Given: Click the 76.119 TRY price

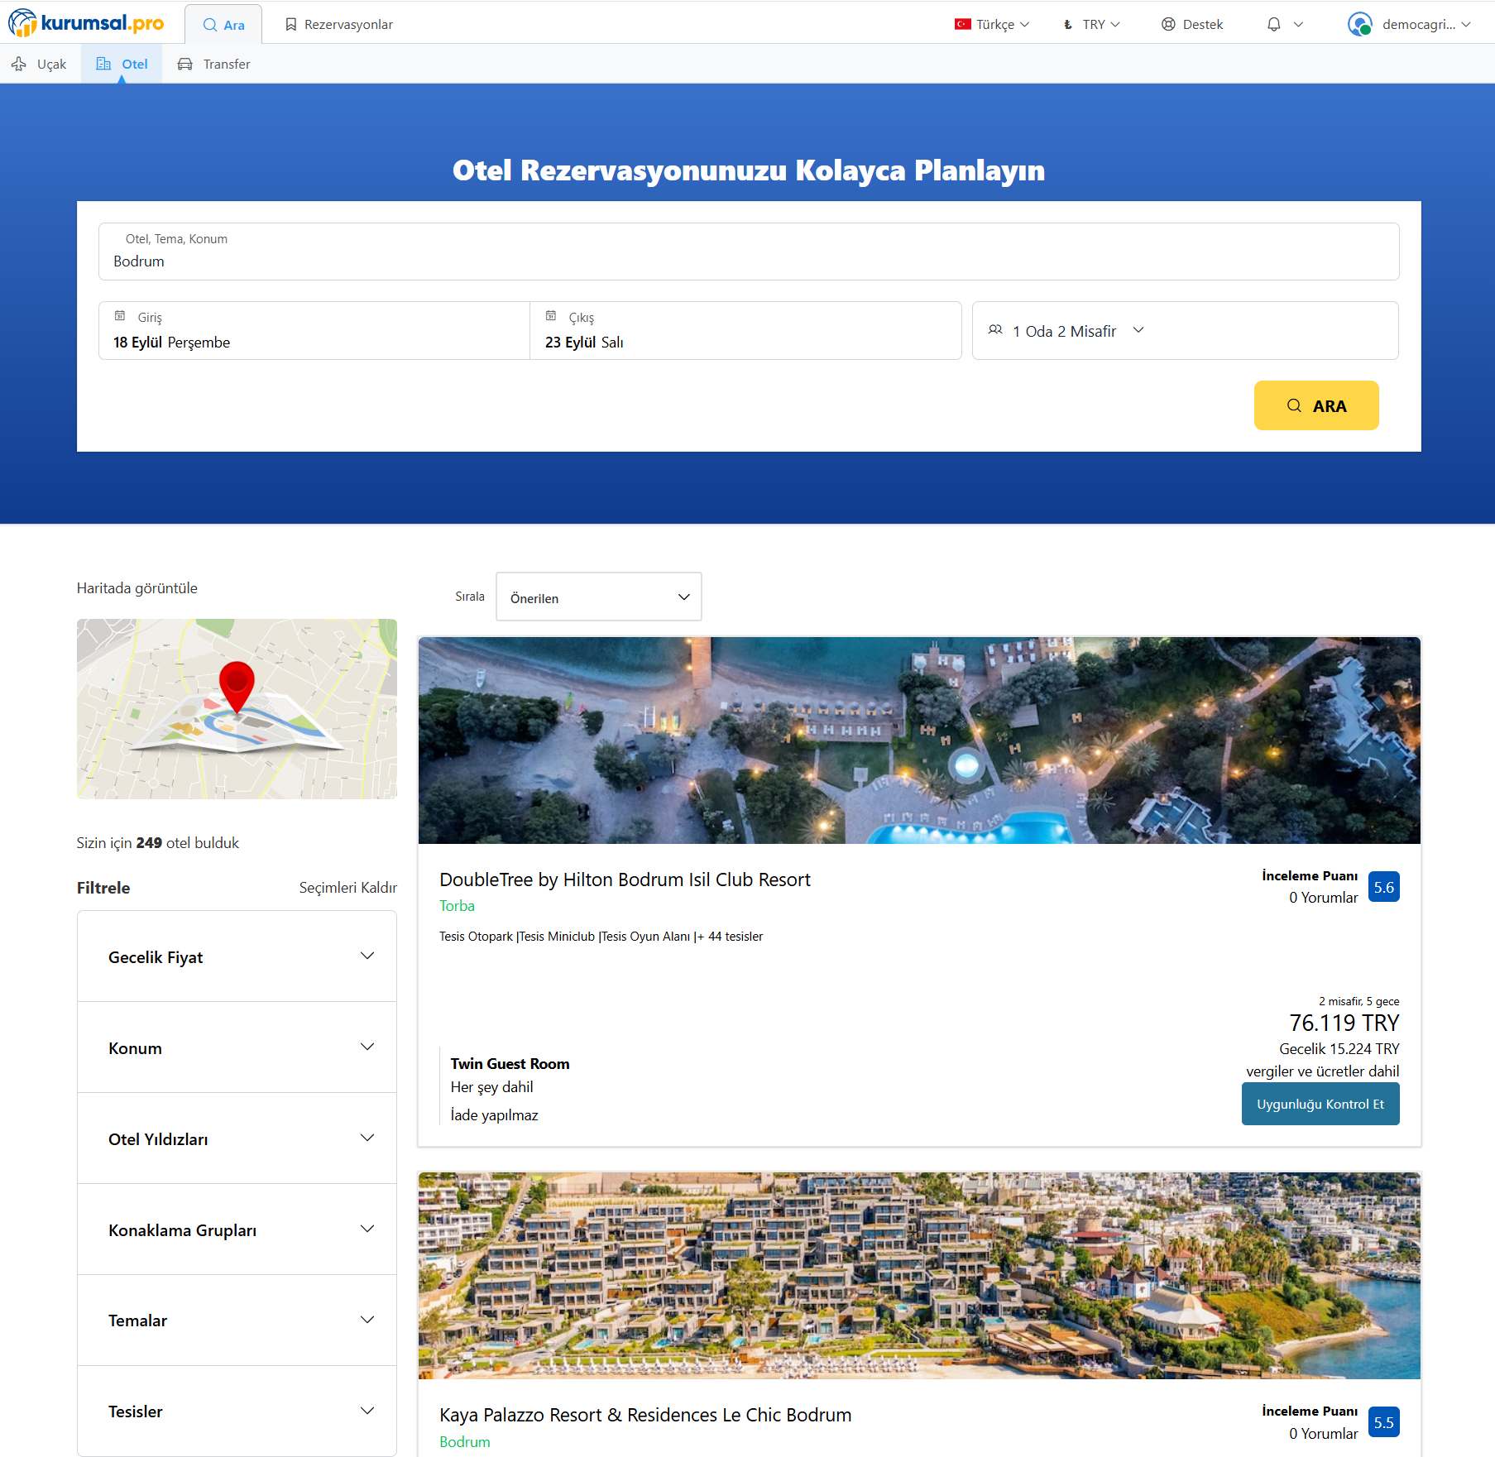Looking at the screenshot, I should 1344,1023.
